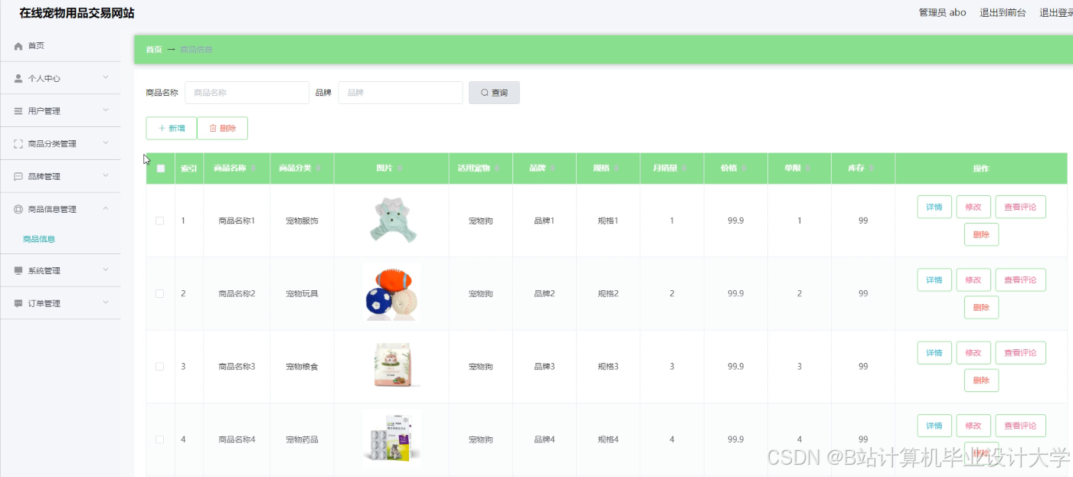Go to 首页 in the breadcrumb
1073x477 pixels.
click(154, 50)
